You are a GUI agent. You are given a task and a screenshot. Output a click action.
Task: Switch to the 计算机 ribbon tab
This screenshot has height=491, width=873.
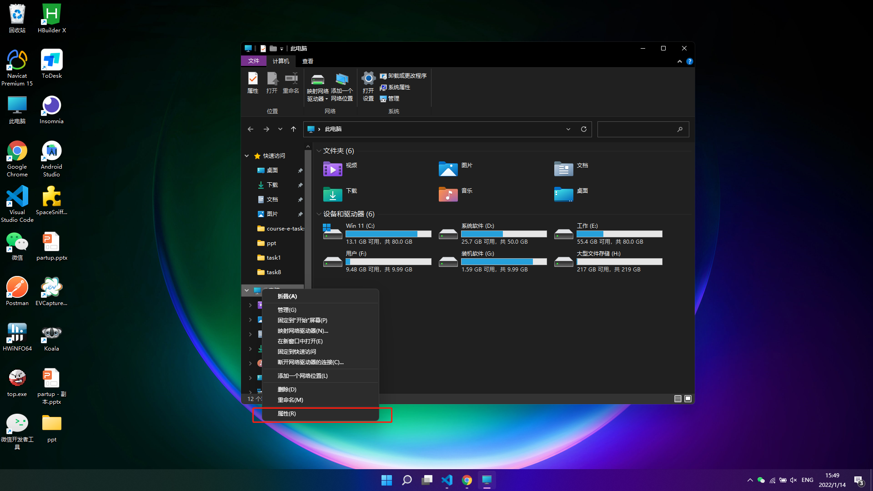[281, 61]
